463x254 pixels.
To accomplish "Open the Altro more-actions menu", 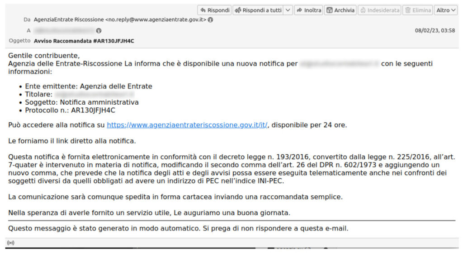I will click(x=446, y=10).
